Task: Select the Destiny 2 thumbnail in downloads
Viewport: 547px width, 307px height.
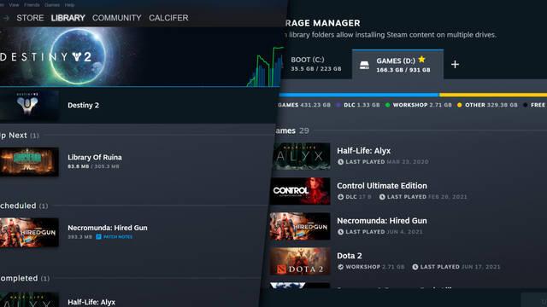Action: (x=29, y=105)
